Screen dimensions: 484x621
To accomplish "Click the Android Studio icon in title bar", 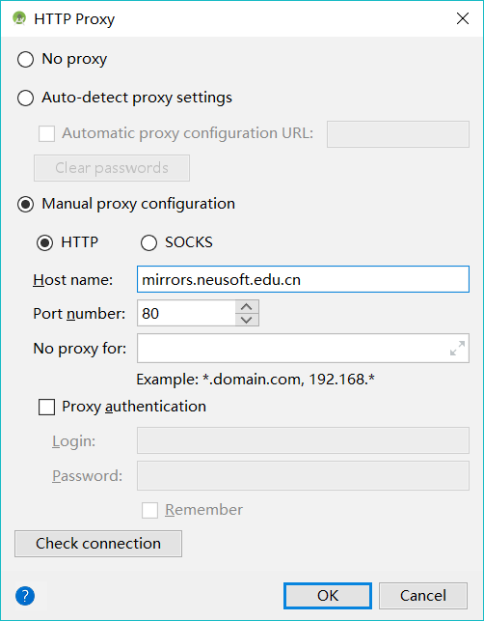I will pos(19,18).
